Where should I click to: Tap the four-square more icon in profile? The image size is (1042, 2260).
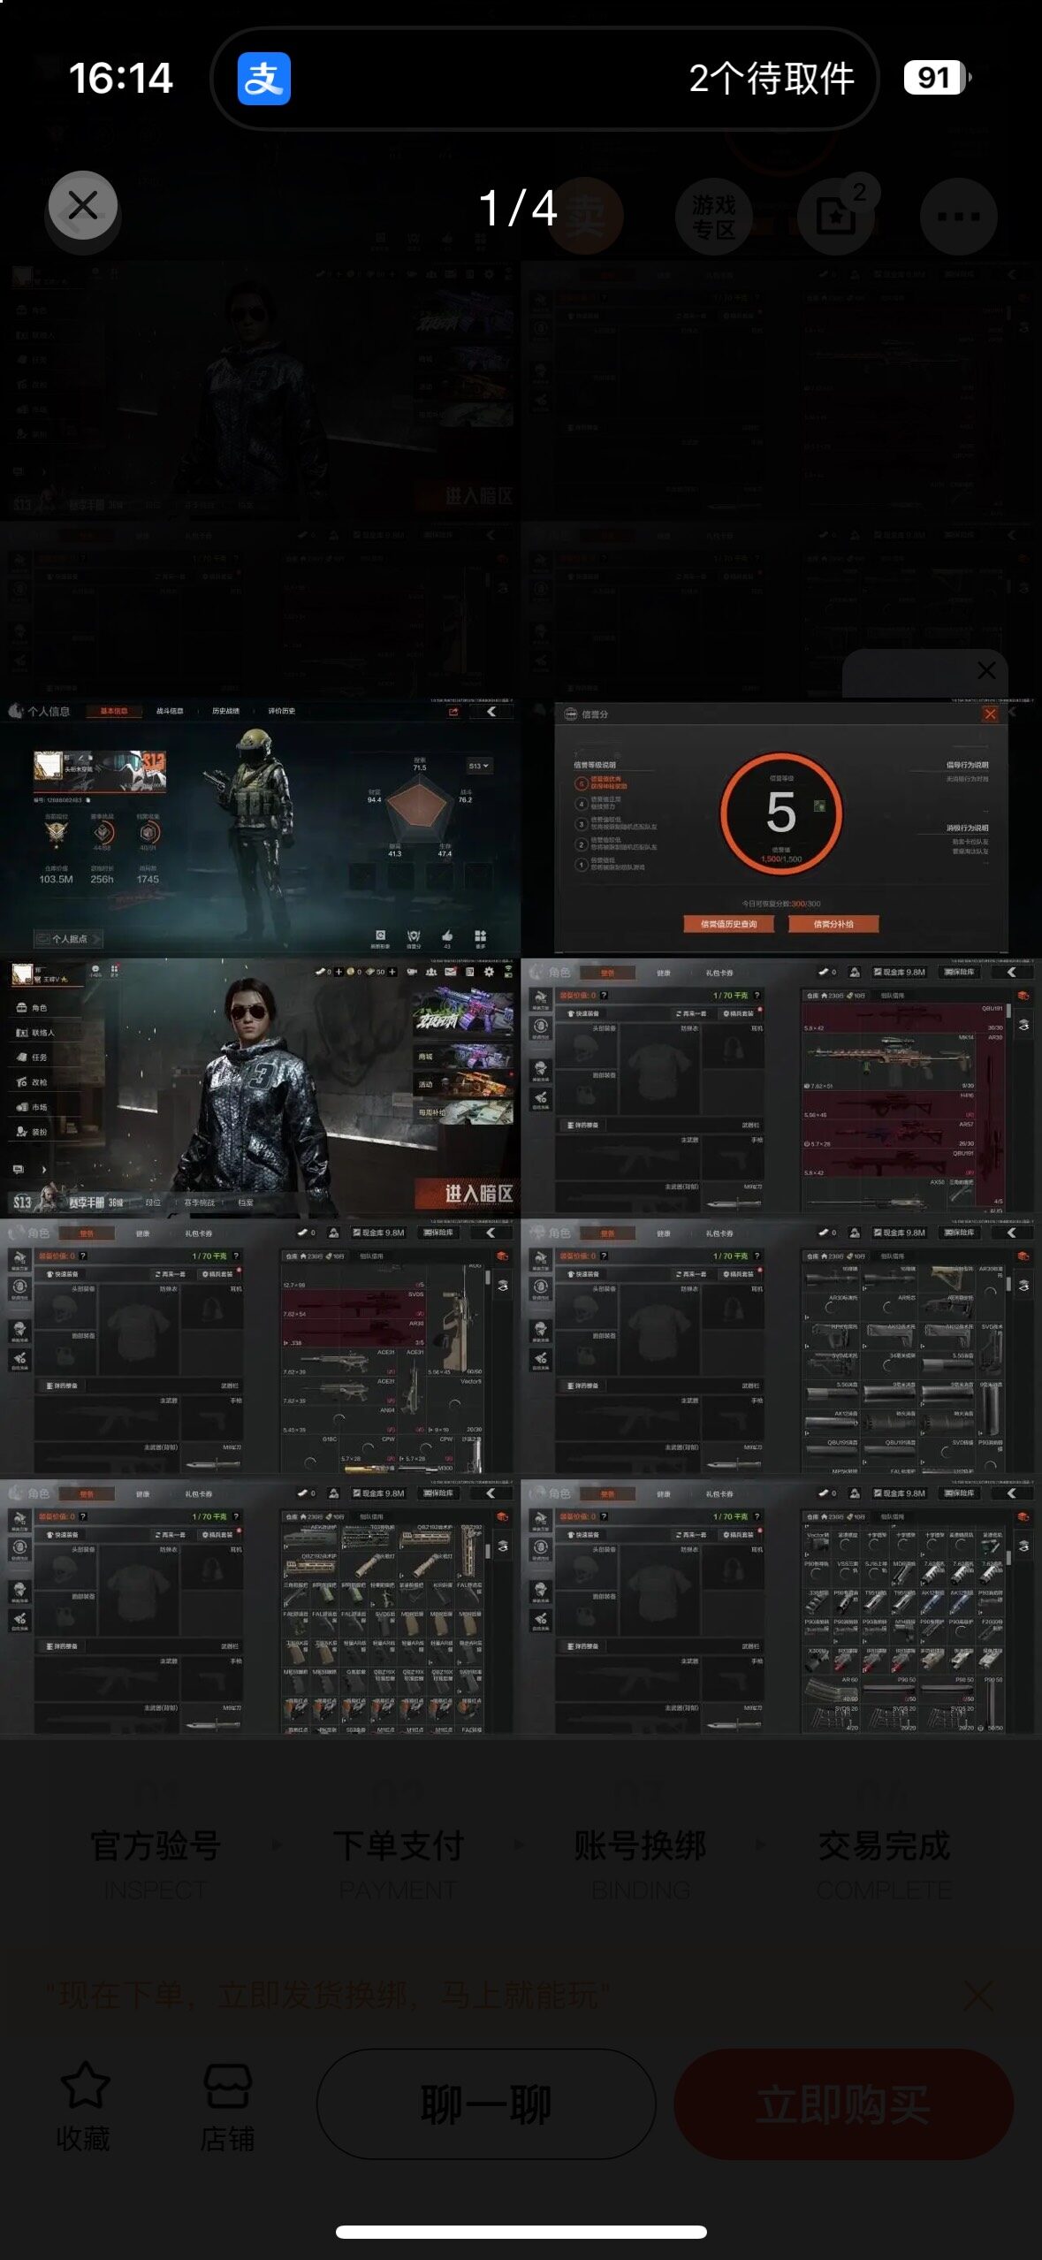pos(480,936)
